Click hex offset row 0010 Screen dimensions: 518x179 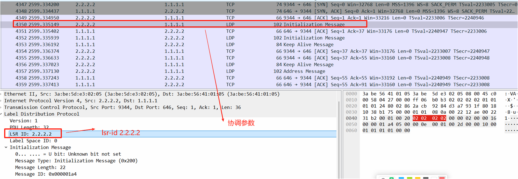click(x=351, y=100)
